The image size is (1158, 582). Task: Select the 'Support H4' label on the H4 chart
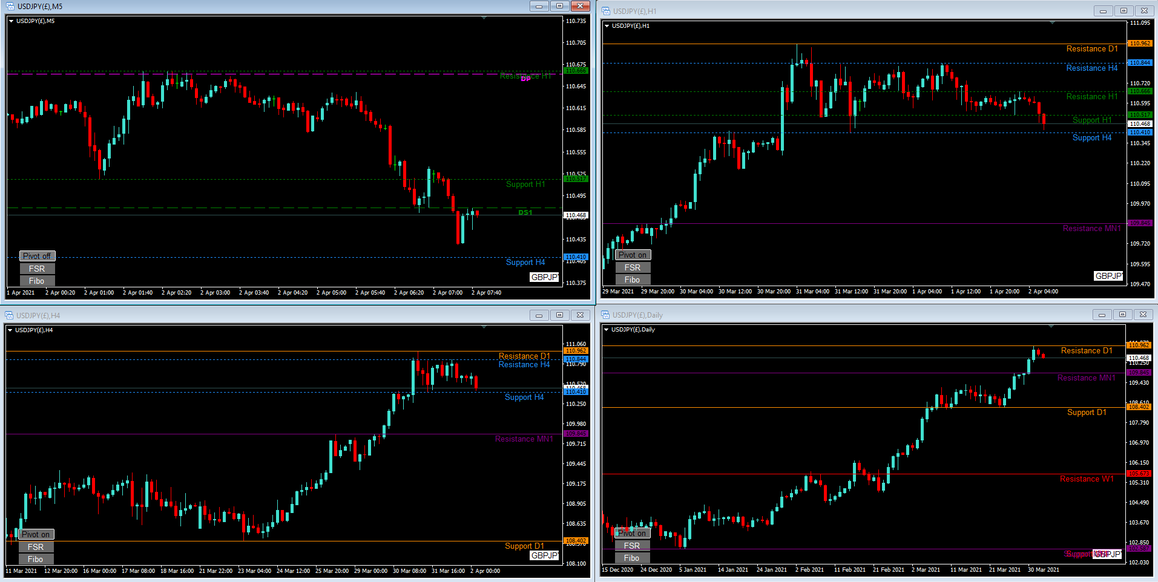(524, 397)
